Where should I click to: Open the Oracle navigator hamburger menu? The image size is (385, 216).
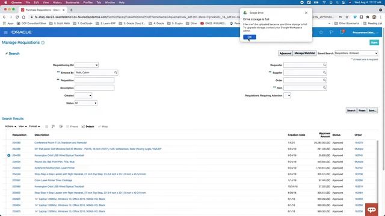(x=5, y=32)
